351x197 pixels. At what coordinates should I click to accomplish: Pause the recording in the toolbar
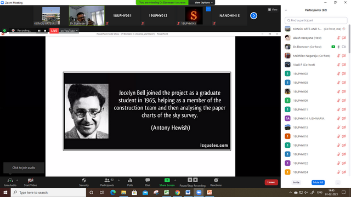pos(190,180)
